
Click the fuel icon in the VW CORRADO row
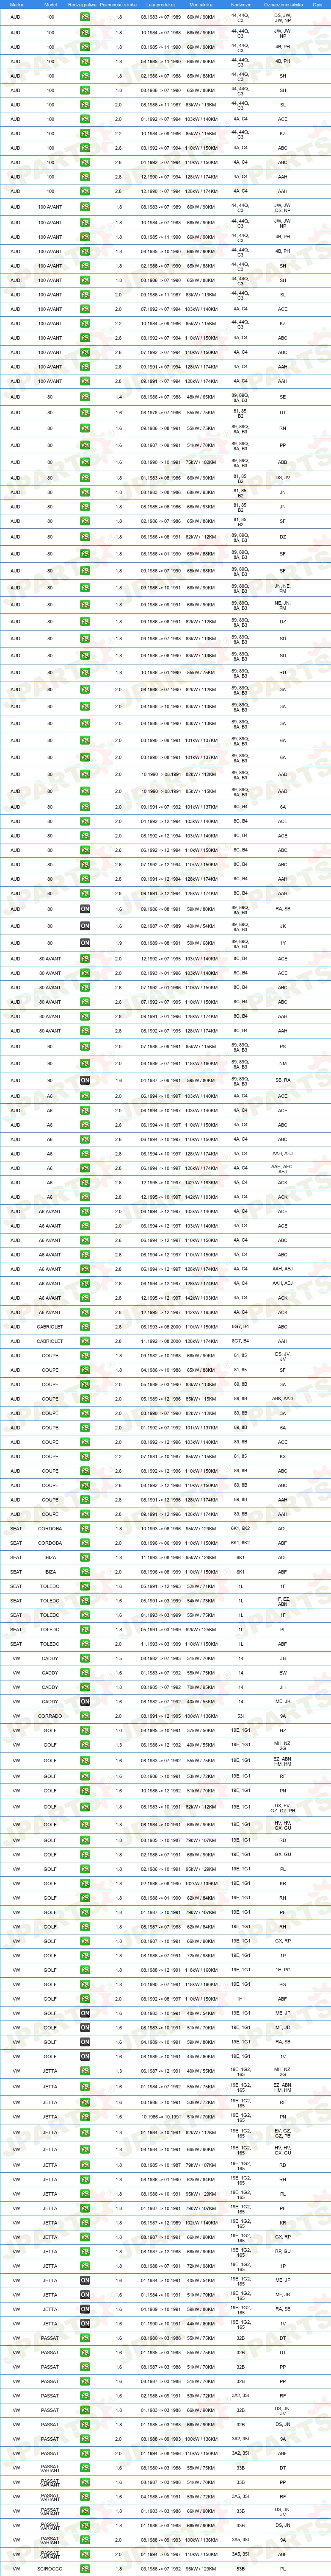coord(85,1716)
